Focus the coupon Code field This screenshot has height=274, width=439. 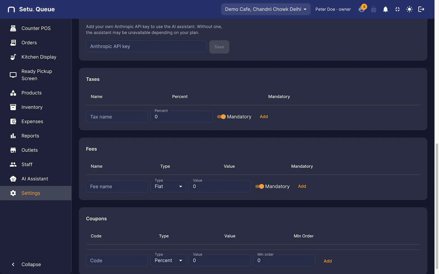(x=117, y=260)
